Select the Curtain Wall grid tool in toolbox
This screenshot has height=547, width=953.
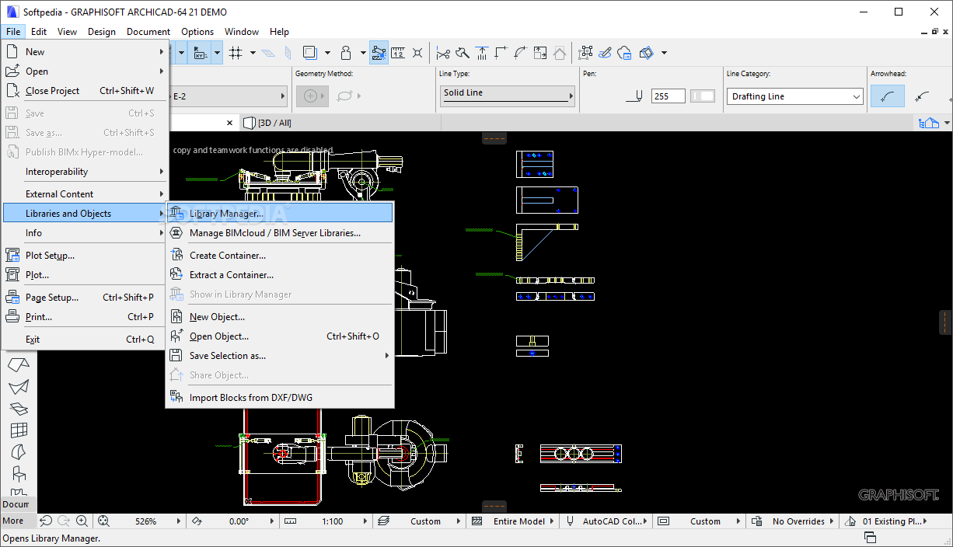(x=19, y=430)
